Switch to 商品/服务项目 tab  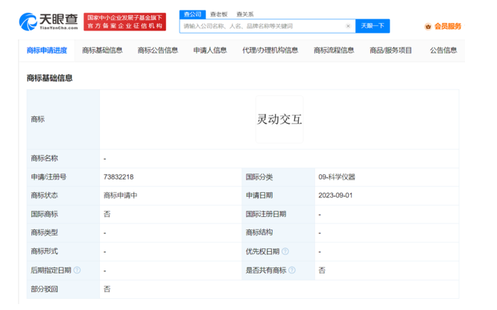(x=390, y=51)
